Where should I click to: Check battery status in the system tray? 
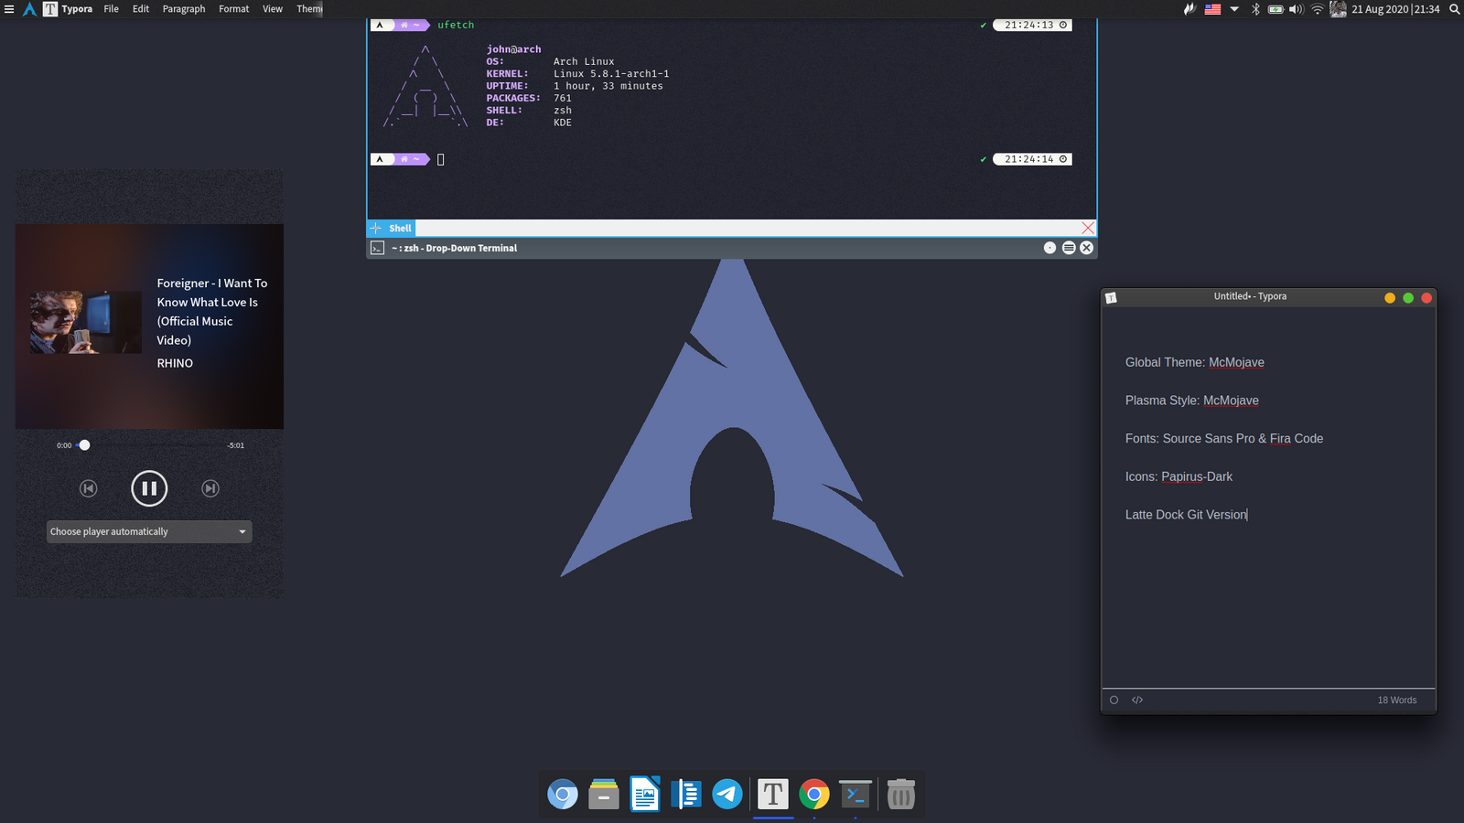point(1276,9)
